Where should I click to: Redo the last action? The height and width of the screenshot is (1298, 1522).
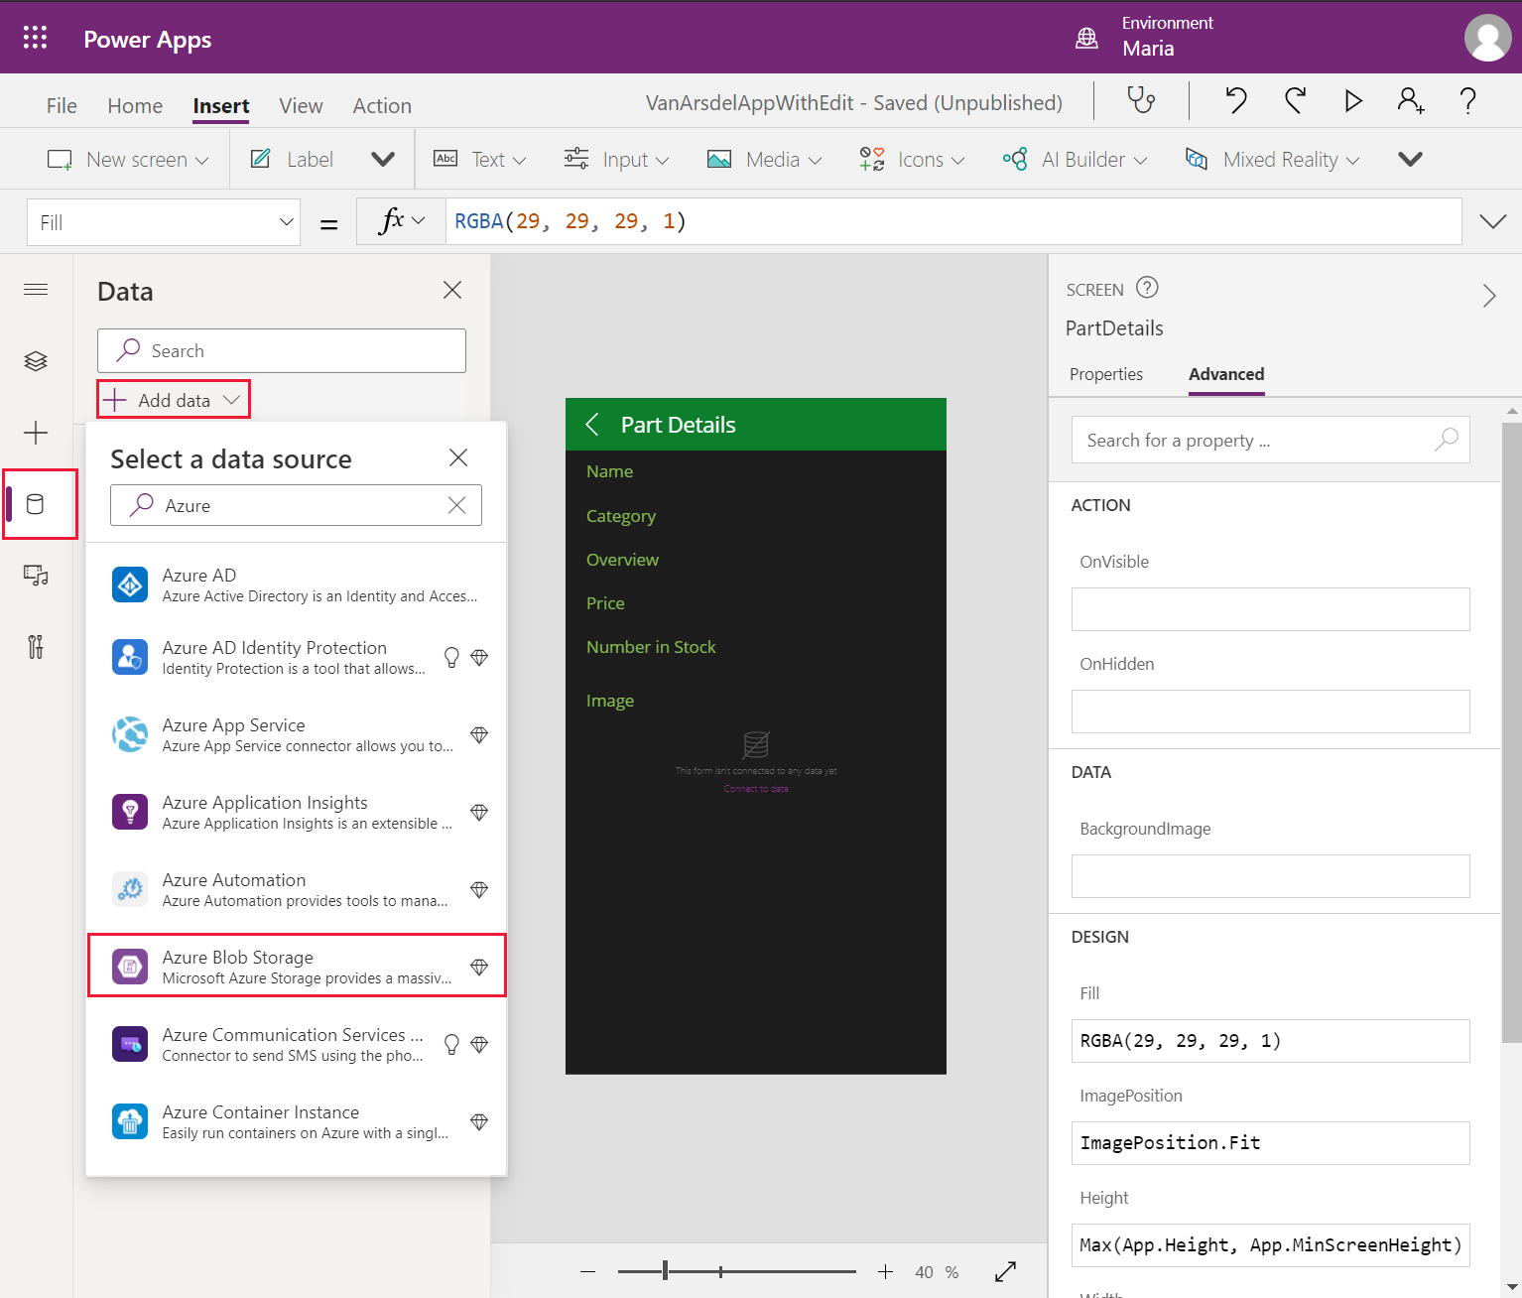(x=1294, y=100)
